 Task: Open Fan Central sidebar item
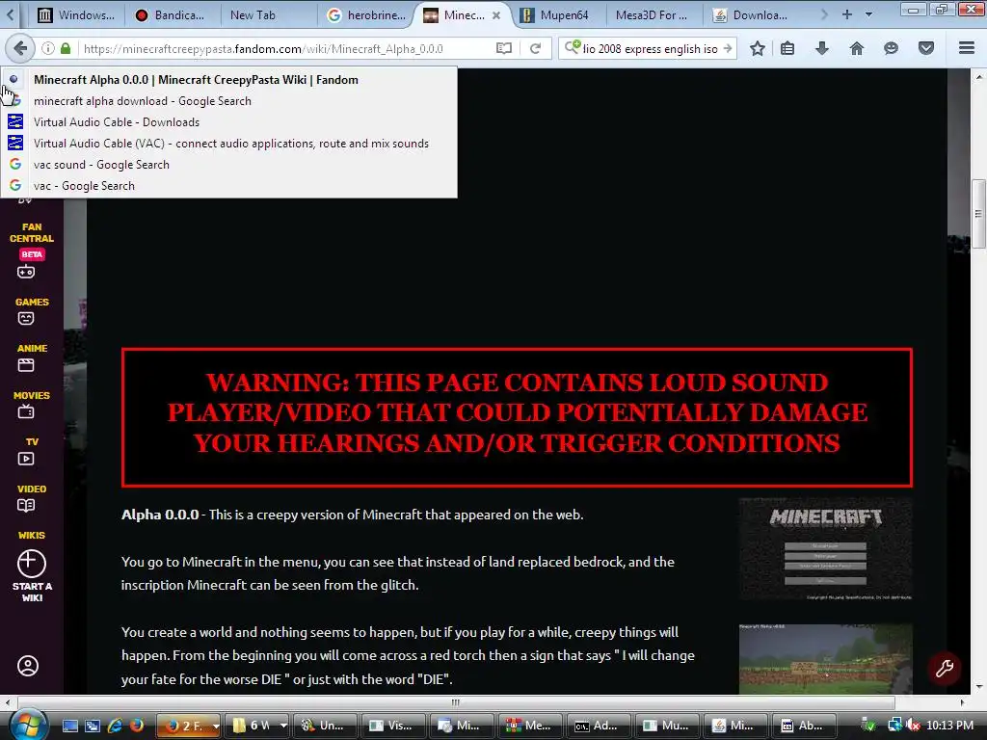point(32,250)
